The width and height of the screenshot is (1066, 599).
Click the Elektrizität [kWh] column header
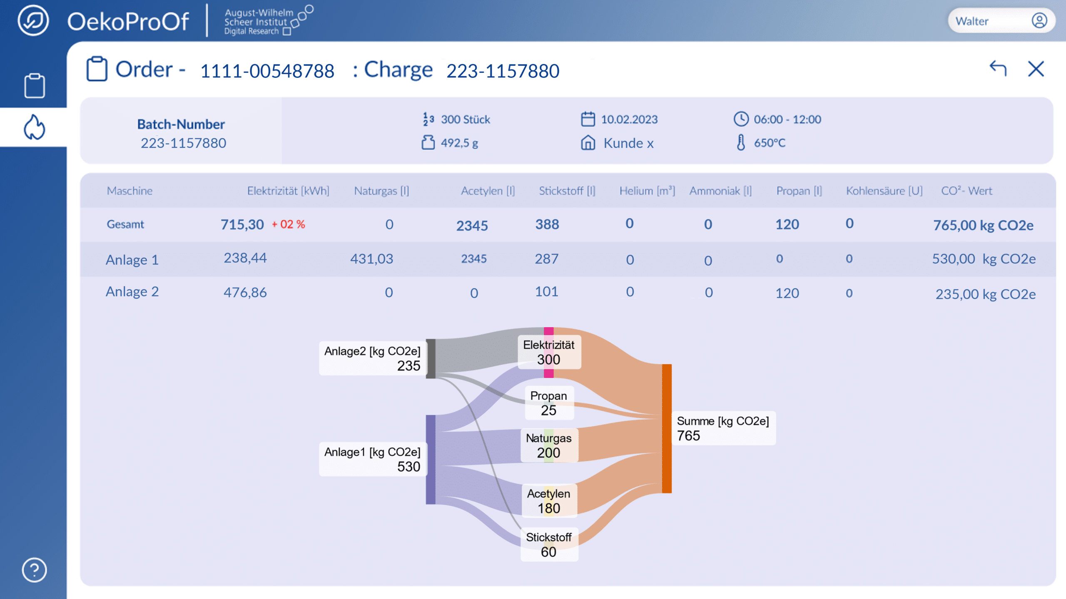[288, 191]
